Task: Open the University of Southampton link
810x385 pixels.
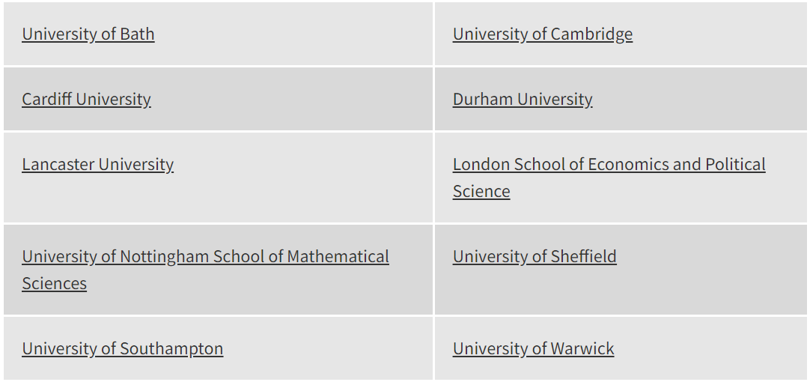Action: 122,349
